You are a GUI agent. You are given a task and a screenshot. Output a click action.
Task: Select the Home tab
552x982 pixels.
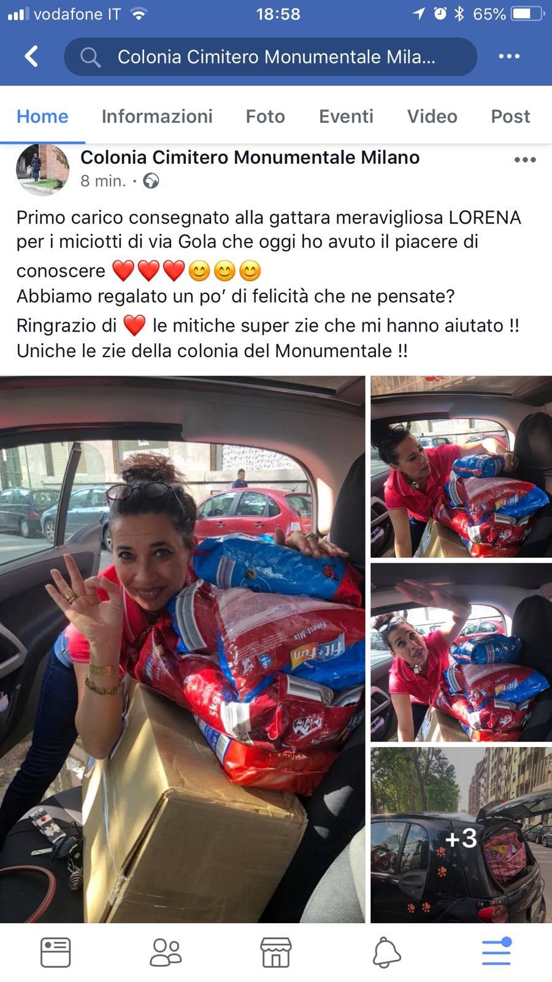[42, 117]
